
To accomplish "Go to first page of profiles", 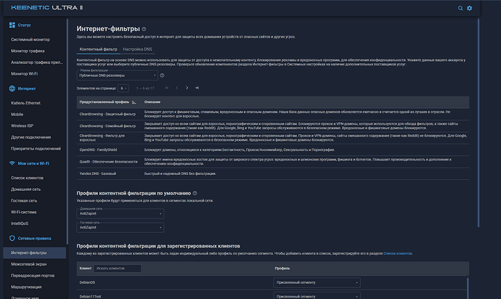I will coord(167,88).
